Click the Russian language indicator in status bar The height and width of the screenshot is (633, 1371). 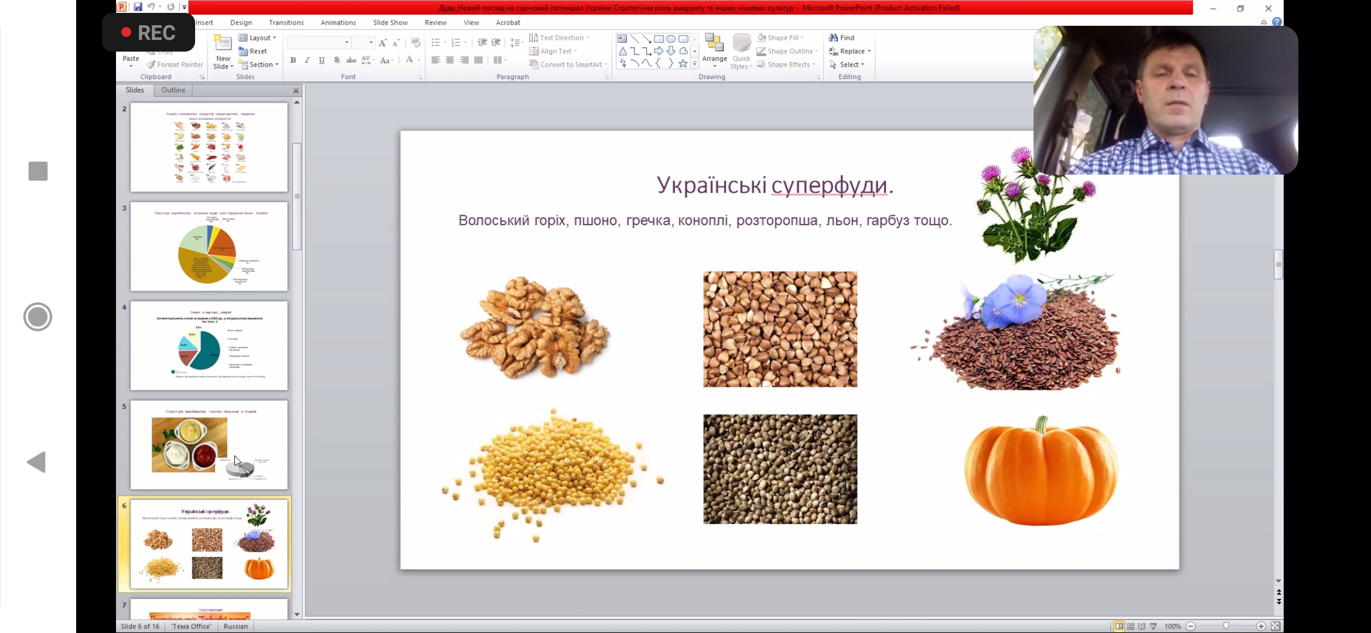coord(236,627)
